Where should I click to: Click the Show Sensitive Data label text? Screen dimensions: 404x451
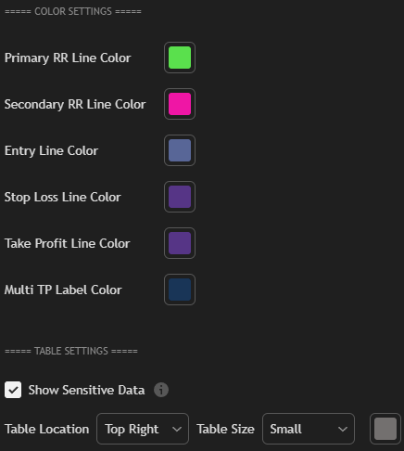[86, 390]
